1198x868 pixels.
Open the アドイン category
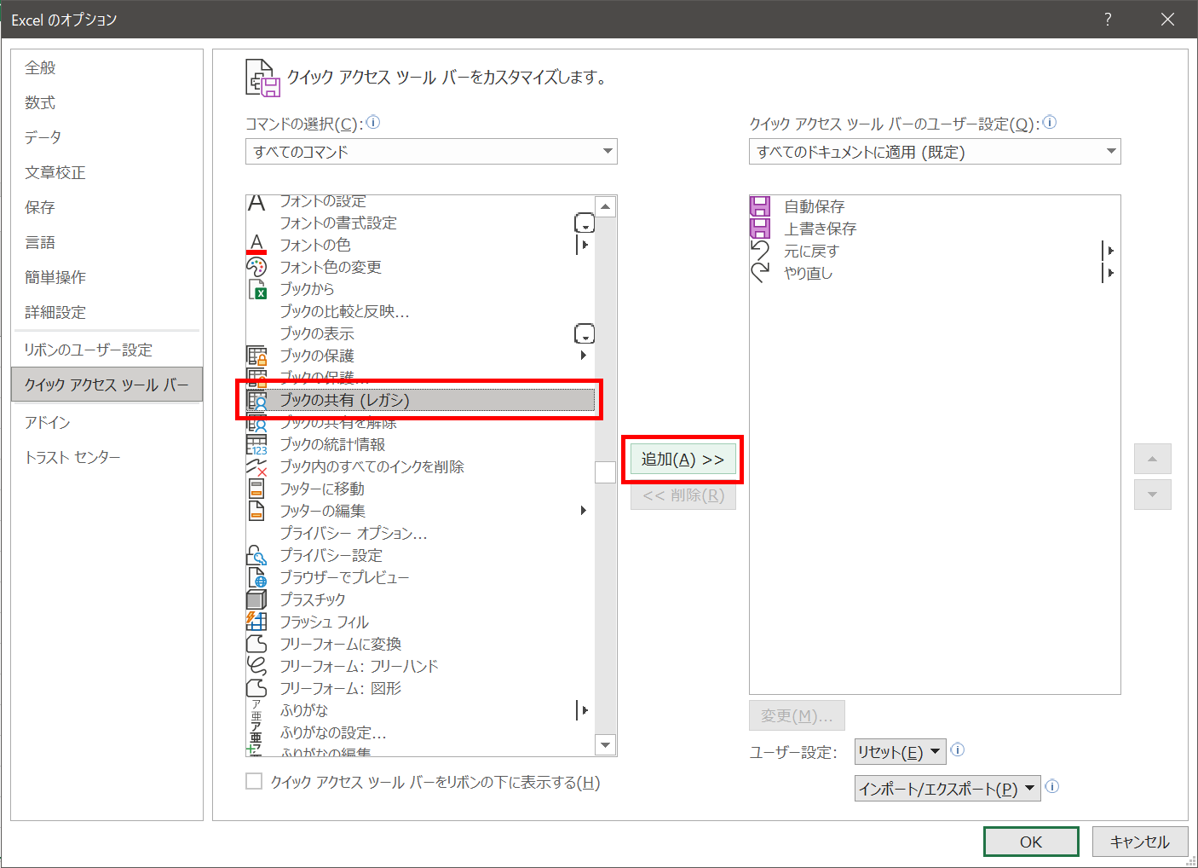click(107, 422)
